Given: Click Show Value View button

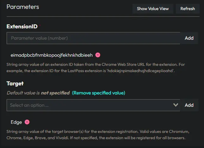Looking at the screenshot, I should pos(153,9).
